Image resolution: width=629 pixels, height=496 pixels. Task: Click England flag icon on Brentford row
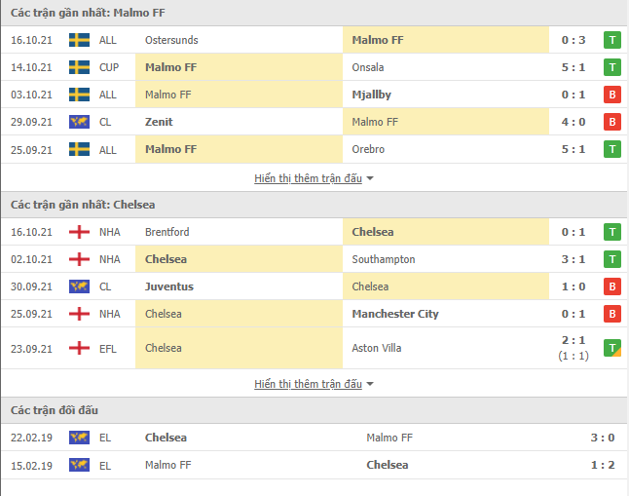pyautogui.click(x=79, y=232)
